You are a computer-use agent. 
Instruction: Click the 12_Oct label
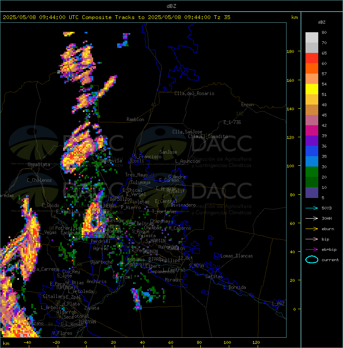186,258
